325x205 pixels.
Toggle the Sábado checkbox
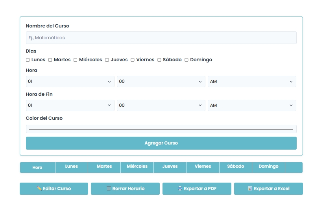tap(159, 60)
